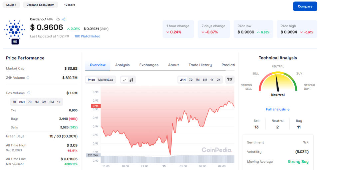Switch to candlestick chart icon
The image size is (341, 170).
(x=131, y=80)
